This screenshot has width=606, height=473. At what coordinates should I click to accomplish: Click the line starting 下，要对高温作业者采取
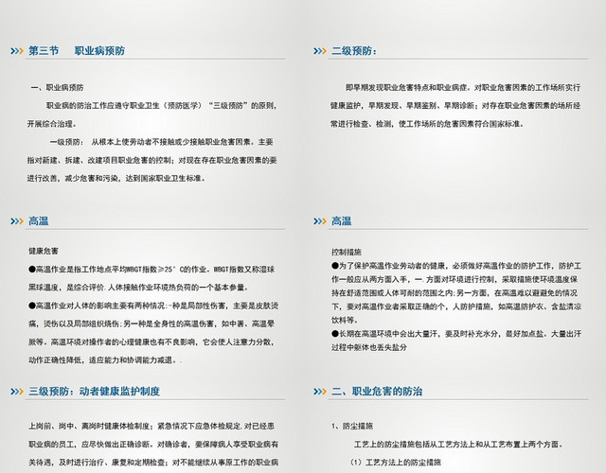[456, 307]
